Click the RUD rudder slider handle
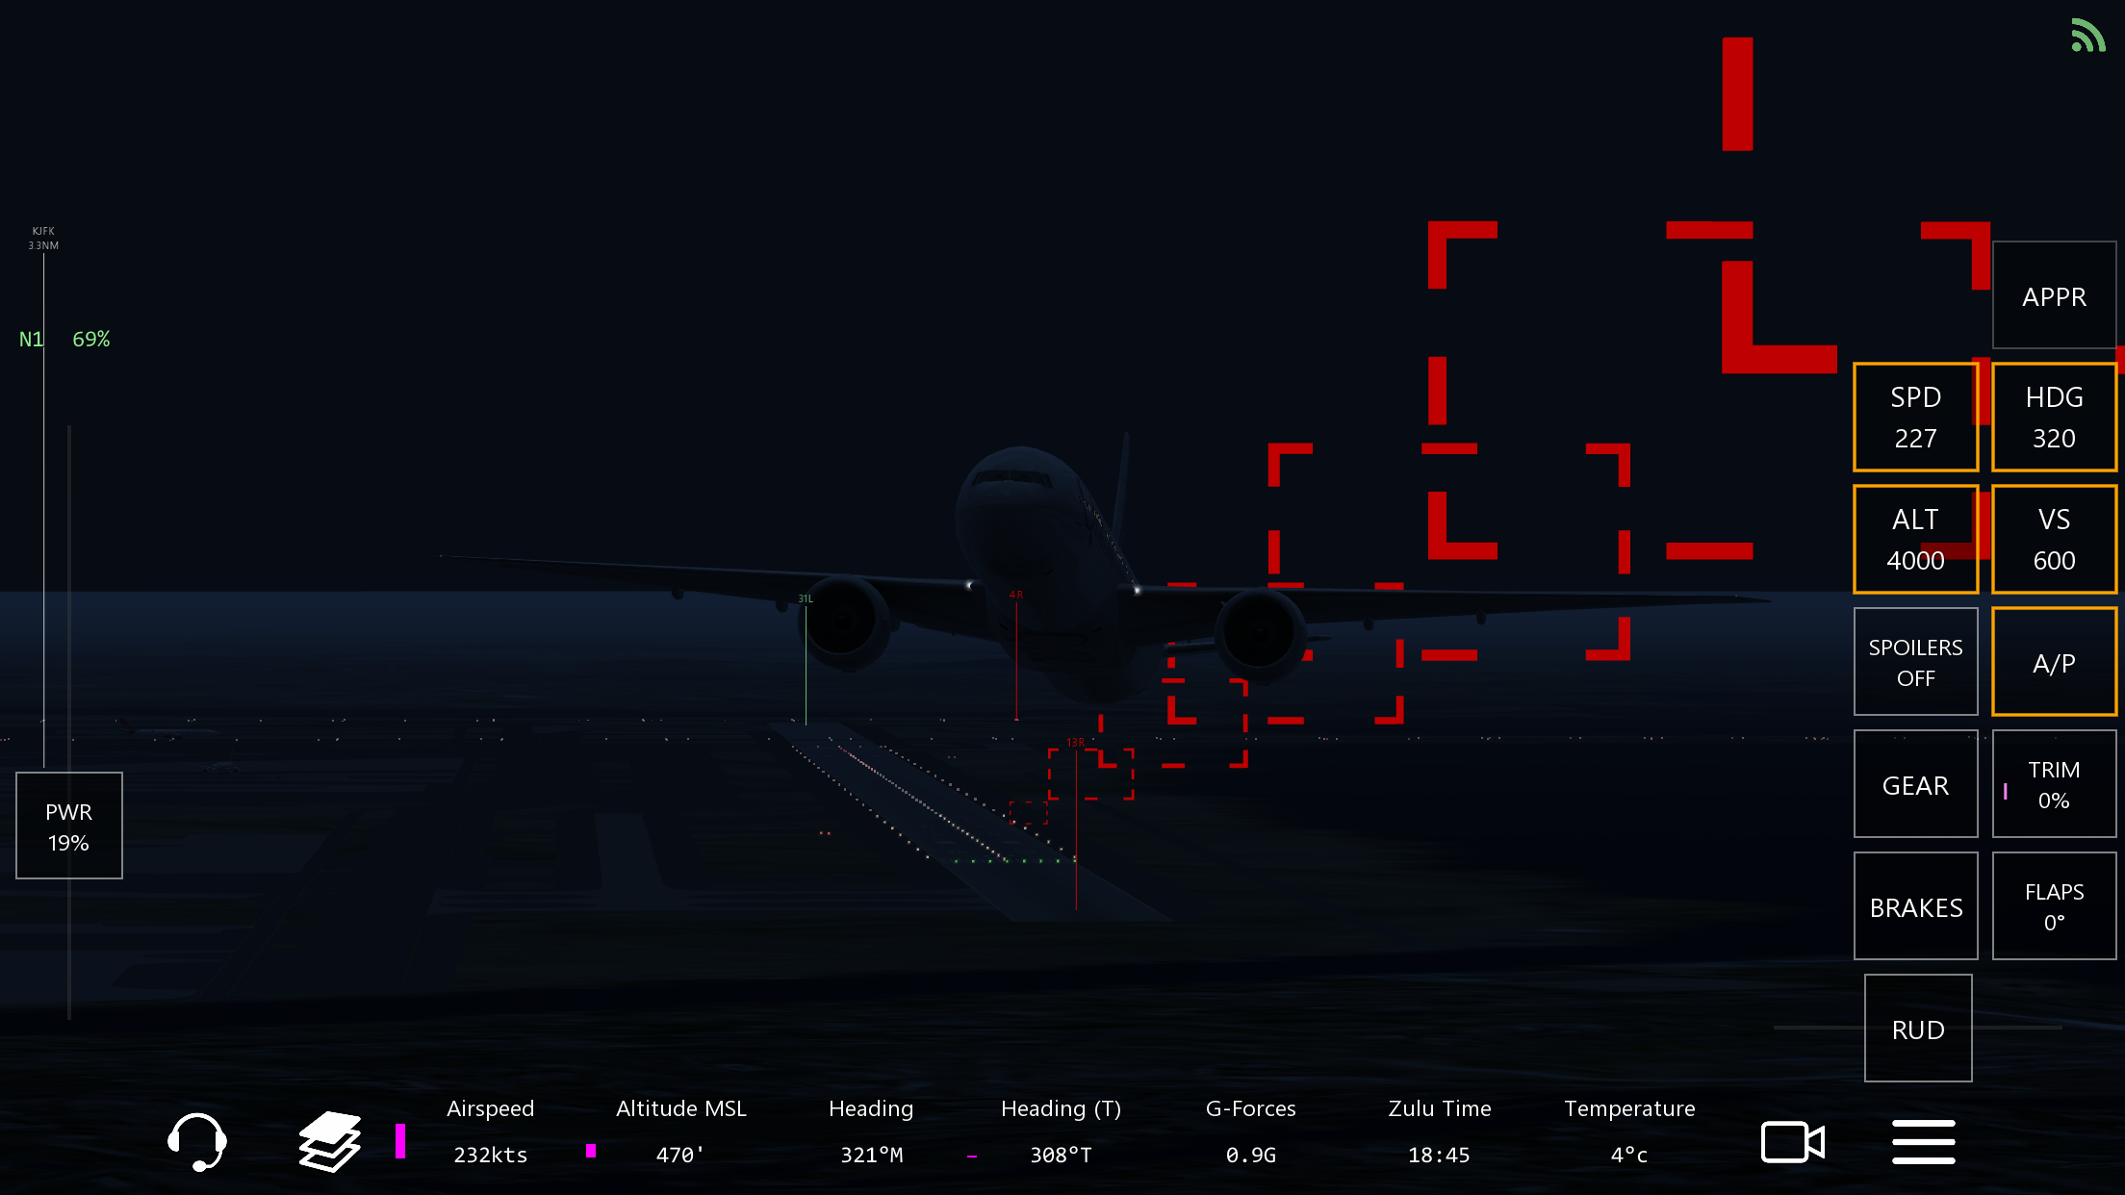2125x1195 pixels. pos(1917,1029)
